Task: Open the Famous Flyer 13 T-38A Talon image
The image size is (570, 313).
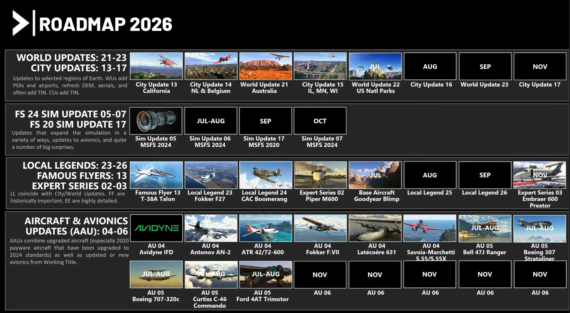Action: 156,175
